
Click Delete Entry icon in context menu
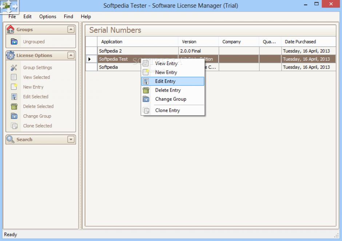click(x=146, y=90)
